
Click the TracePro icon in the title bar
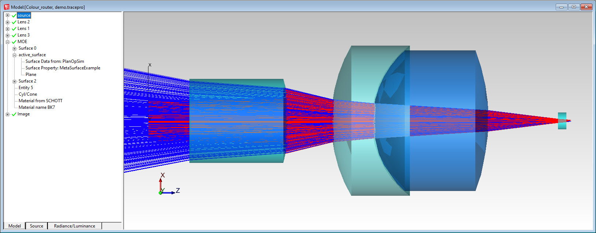pos(7,7)
